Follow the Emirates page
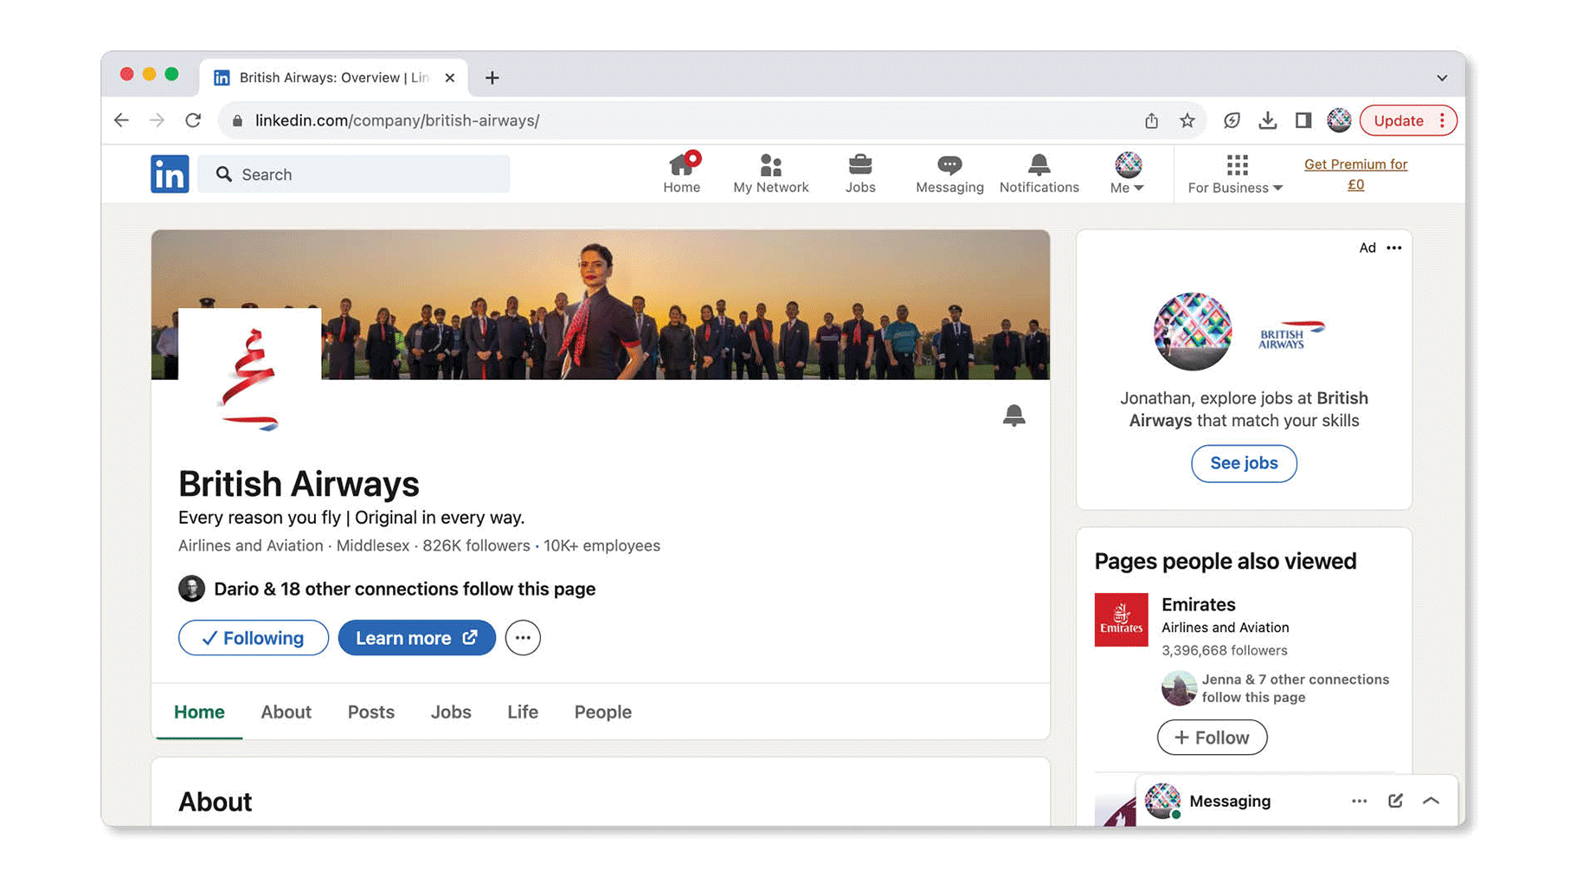 click(x=1212, y=738)
